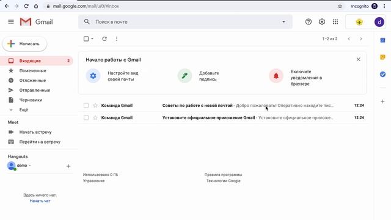Toggle the select-all checkbox
Image resolution: width=391 pixels, height=220 pixels.
click(x=86, y=38)
